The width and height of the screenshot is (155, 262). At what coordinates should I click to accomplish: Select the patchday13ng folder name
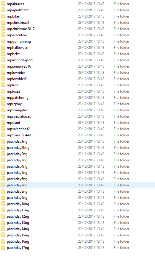pyautogui.click(x=18, y=223)
